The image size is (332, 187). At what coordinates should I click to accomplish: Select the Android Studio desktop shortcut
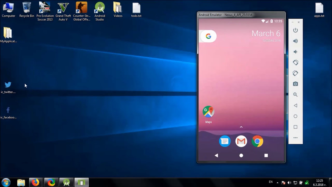[100, 11]
